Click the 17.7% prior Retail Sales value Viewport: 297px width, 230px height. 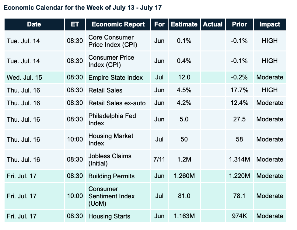(239, 90)
